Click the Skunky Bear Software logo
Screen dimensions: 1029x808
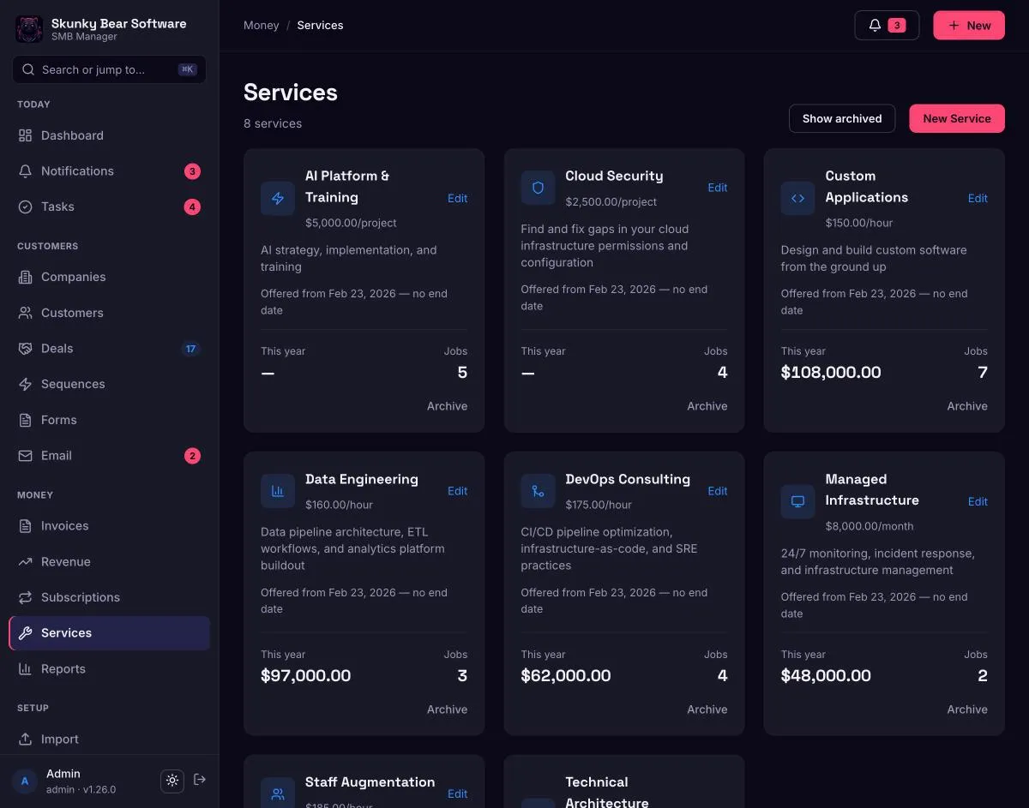click(29, 29)
